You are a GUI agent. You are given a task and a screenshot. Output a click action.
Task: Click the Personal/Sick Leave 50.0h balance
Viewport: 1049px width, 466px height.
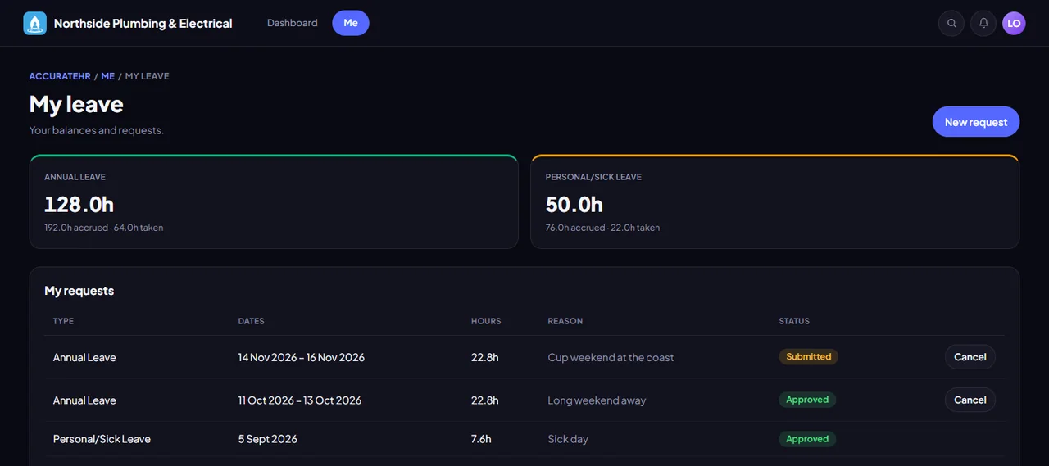point(574,204)
